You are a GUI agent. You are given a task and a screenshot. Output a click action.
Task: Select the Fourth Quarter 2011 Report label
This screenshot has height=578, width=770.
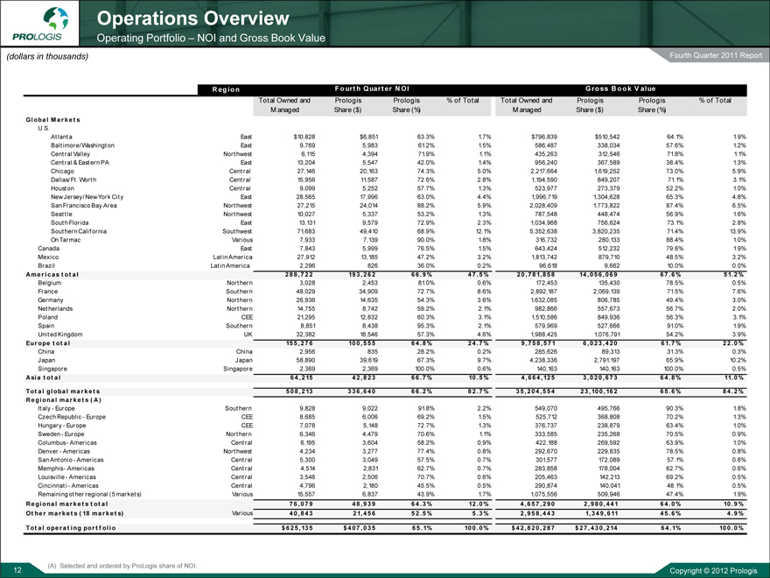[x=711, y=58]
